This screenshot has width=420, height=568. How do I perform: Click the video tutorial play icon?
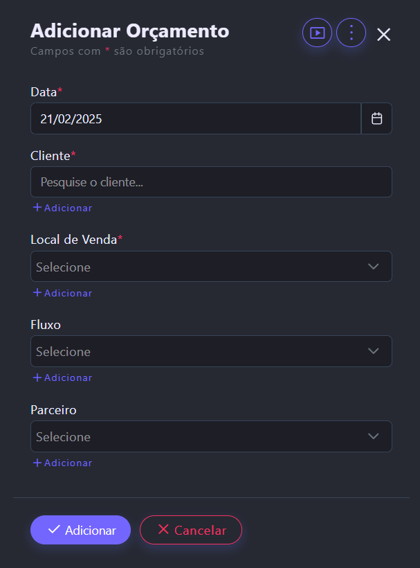[x=317, y=33]
